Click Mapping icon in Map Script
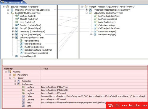Viewport: 148px width, 109px height. [x=10, y=72]
